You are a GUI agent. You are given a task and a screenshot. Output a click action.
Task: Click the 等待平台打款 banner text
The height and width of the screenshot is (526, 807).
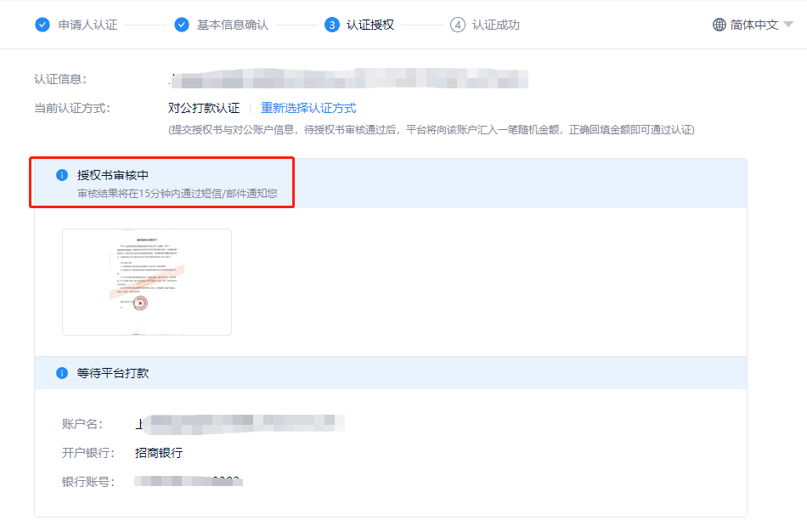[x=111, y=372]
